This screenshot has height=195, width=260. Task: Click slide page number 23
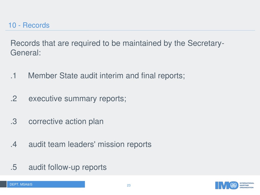[129, 185]
